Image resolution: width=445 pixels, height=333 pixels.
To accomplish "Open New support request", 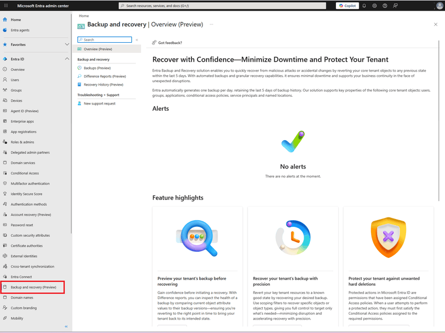I will [x=100, y=103].
